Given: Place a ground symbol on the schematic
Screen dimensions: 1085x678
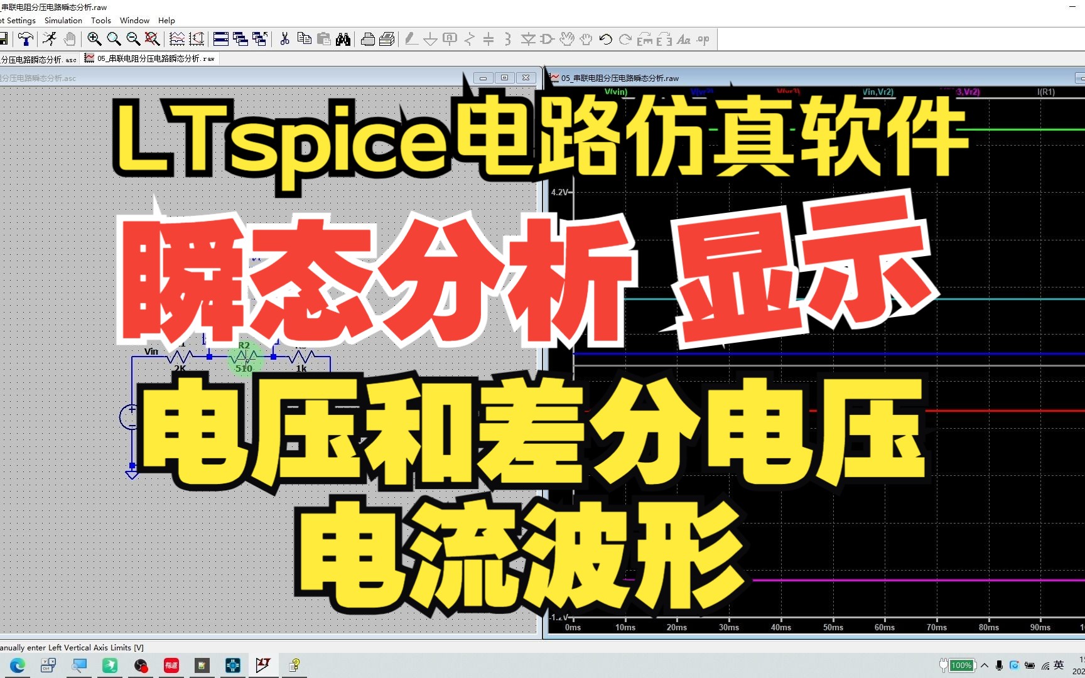Looking at the screenshot, I should coord(429,39).
